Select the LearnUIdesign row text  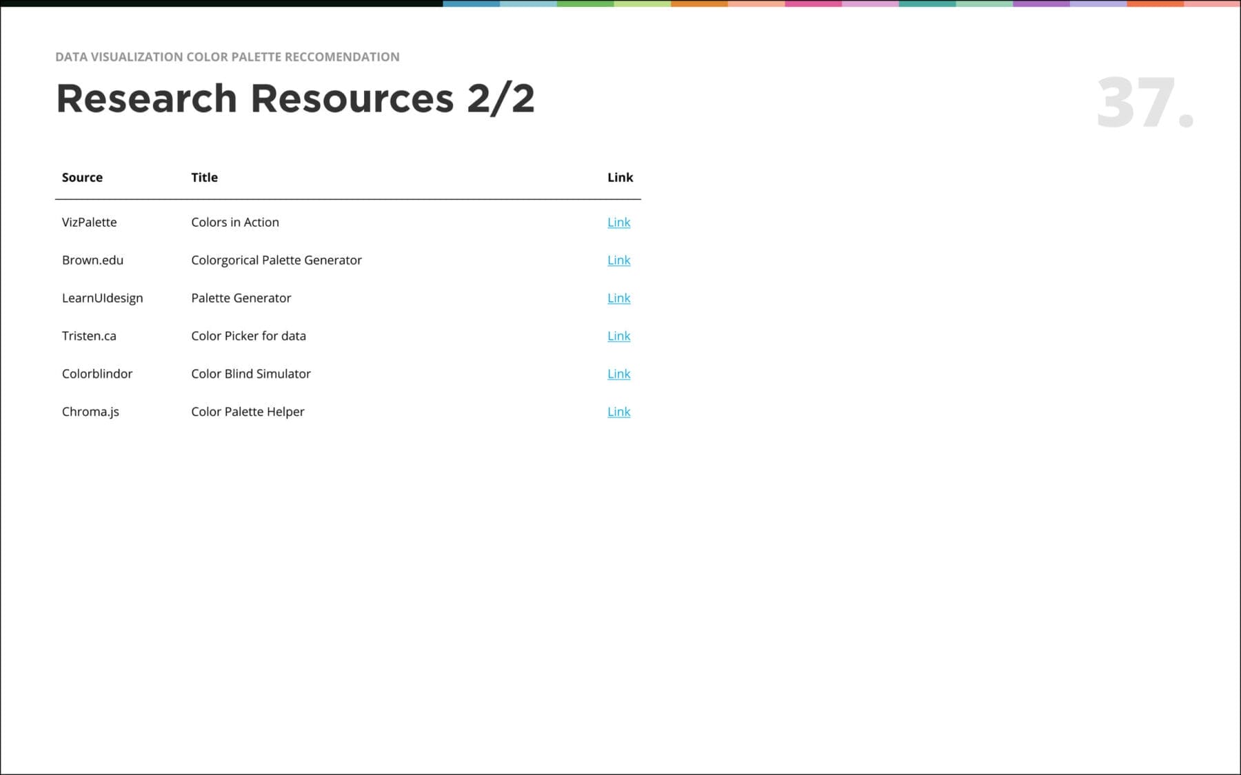pos(102,298)
